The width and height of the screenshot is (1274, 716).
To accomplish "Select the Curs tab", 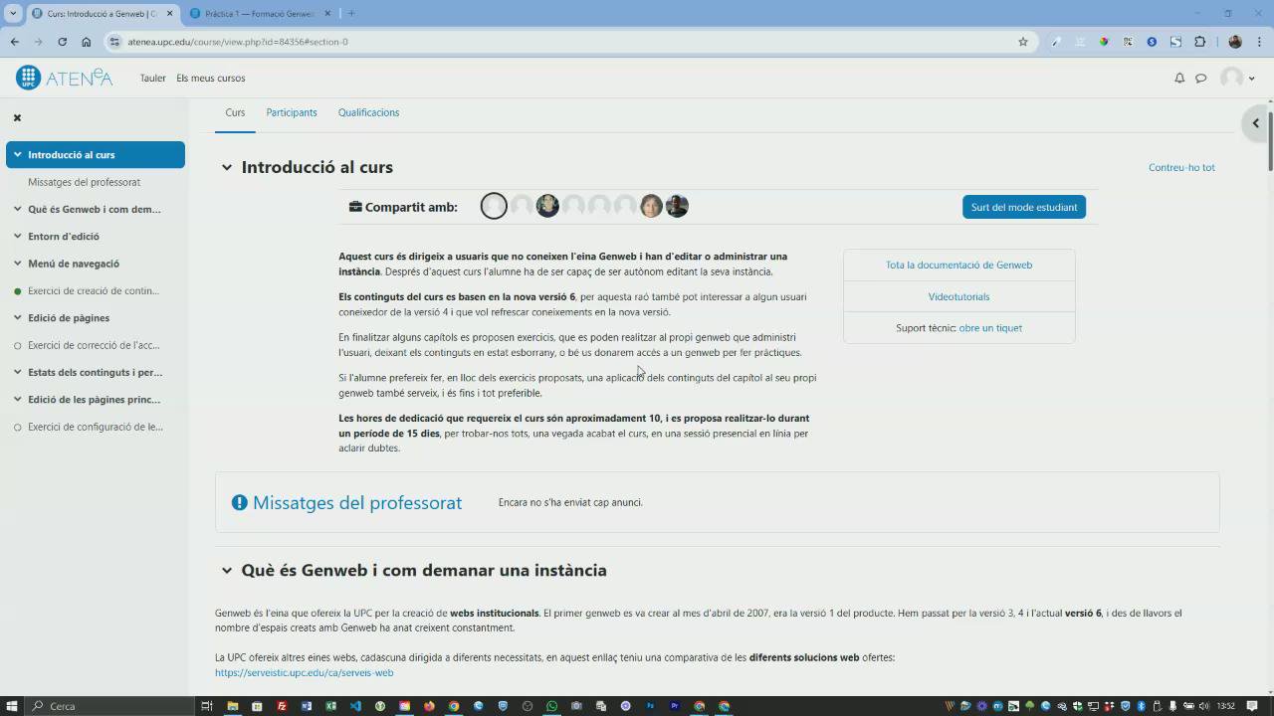I will point(235,112).
